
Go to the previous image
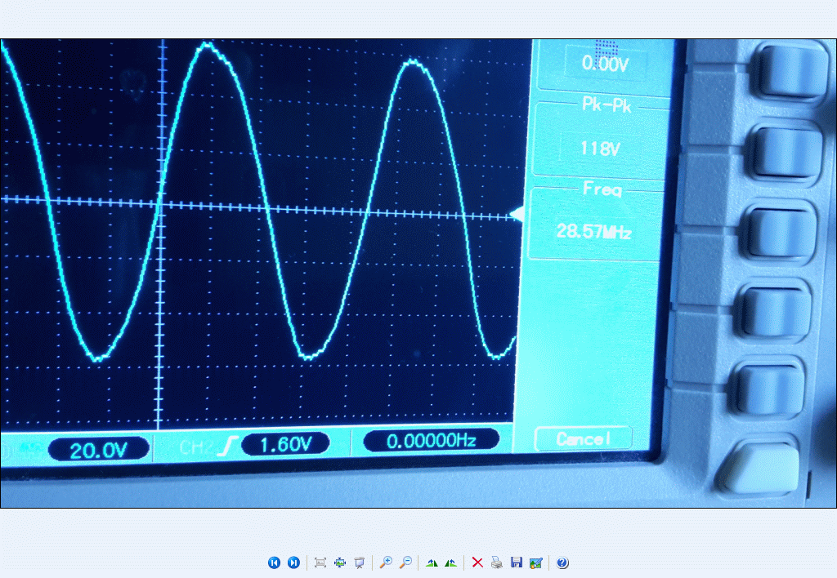click(274, 562)
